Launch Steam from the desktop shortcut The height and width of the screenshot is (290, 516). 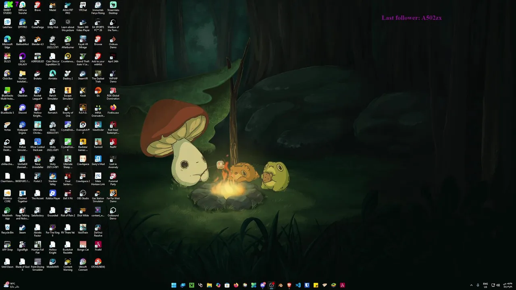tap(23, 229)
